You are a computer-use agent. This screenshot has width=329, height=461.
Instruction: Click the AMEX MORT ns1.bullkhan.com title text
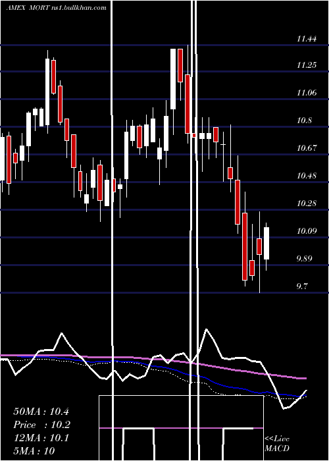click(56, 8)
